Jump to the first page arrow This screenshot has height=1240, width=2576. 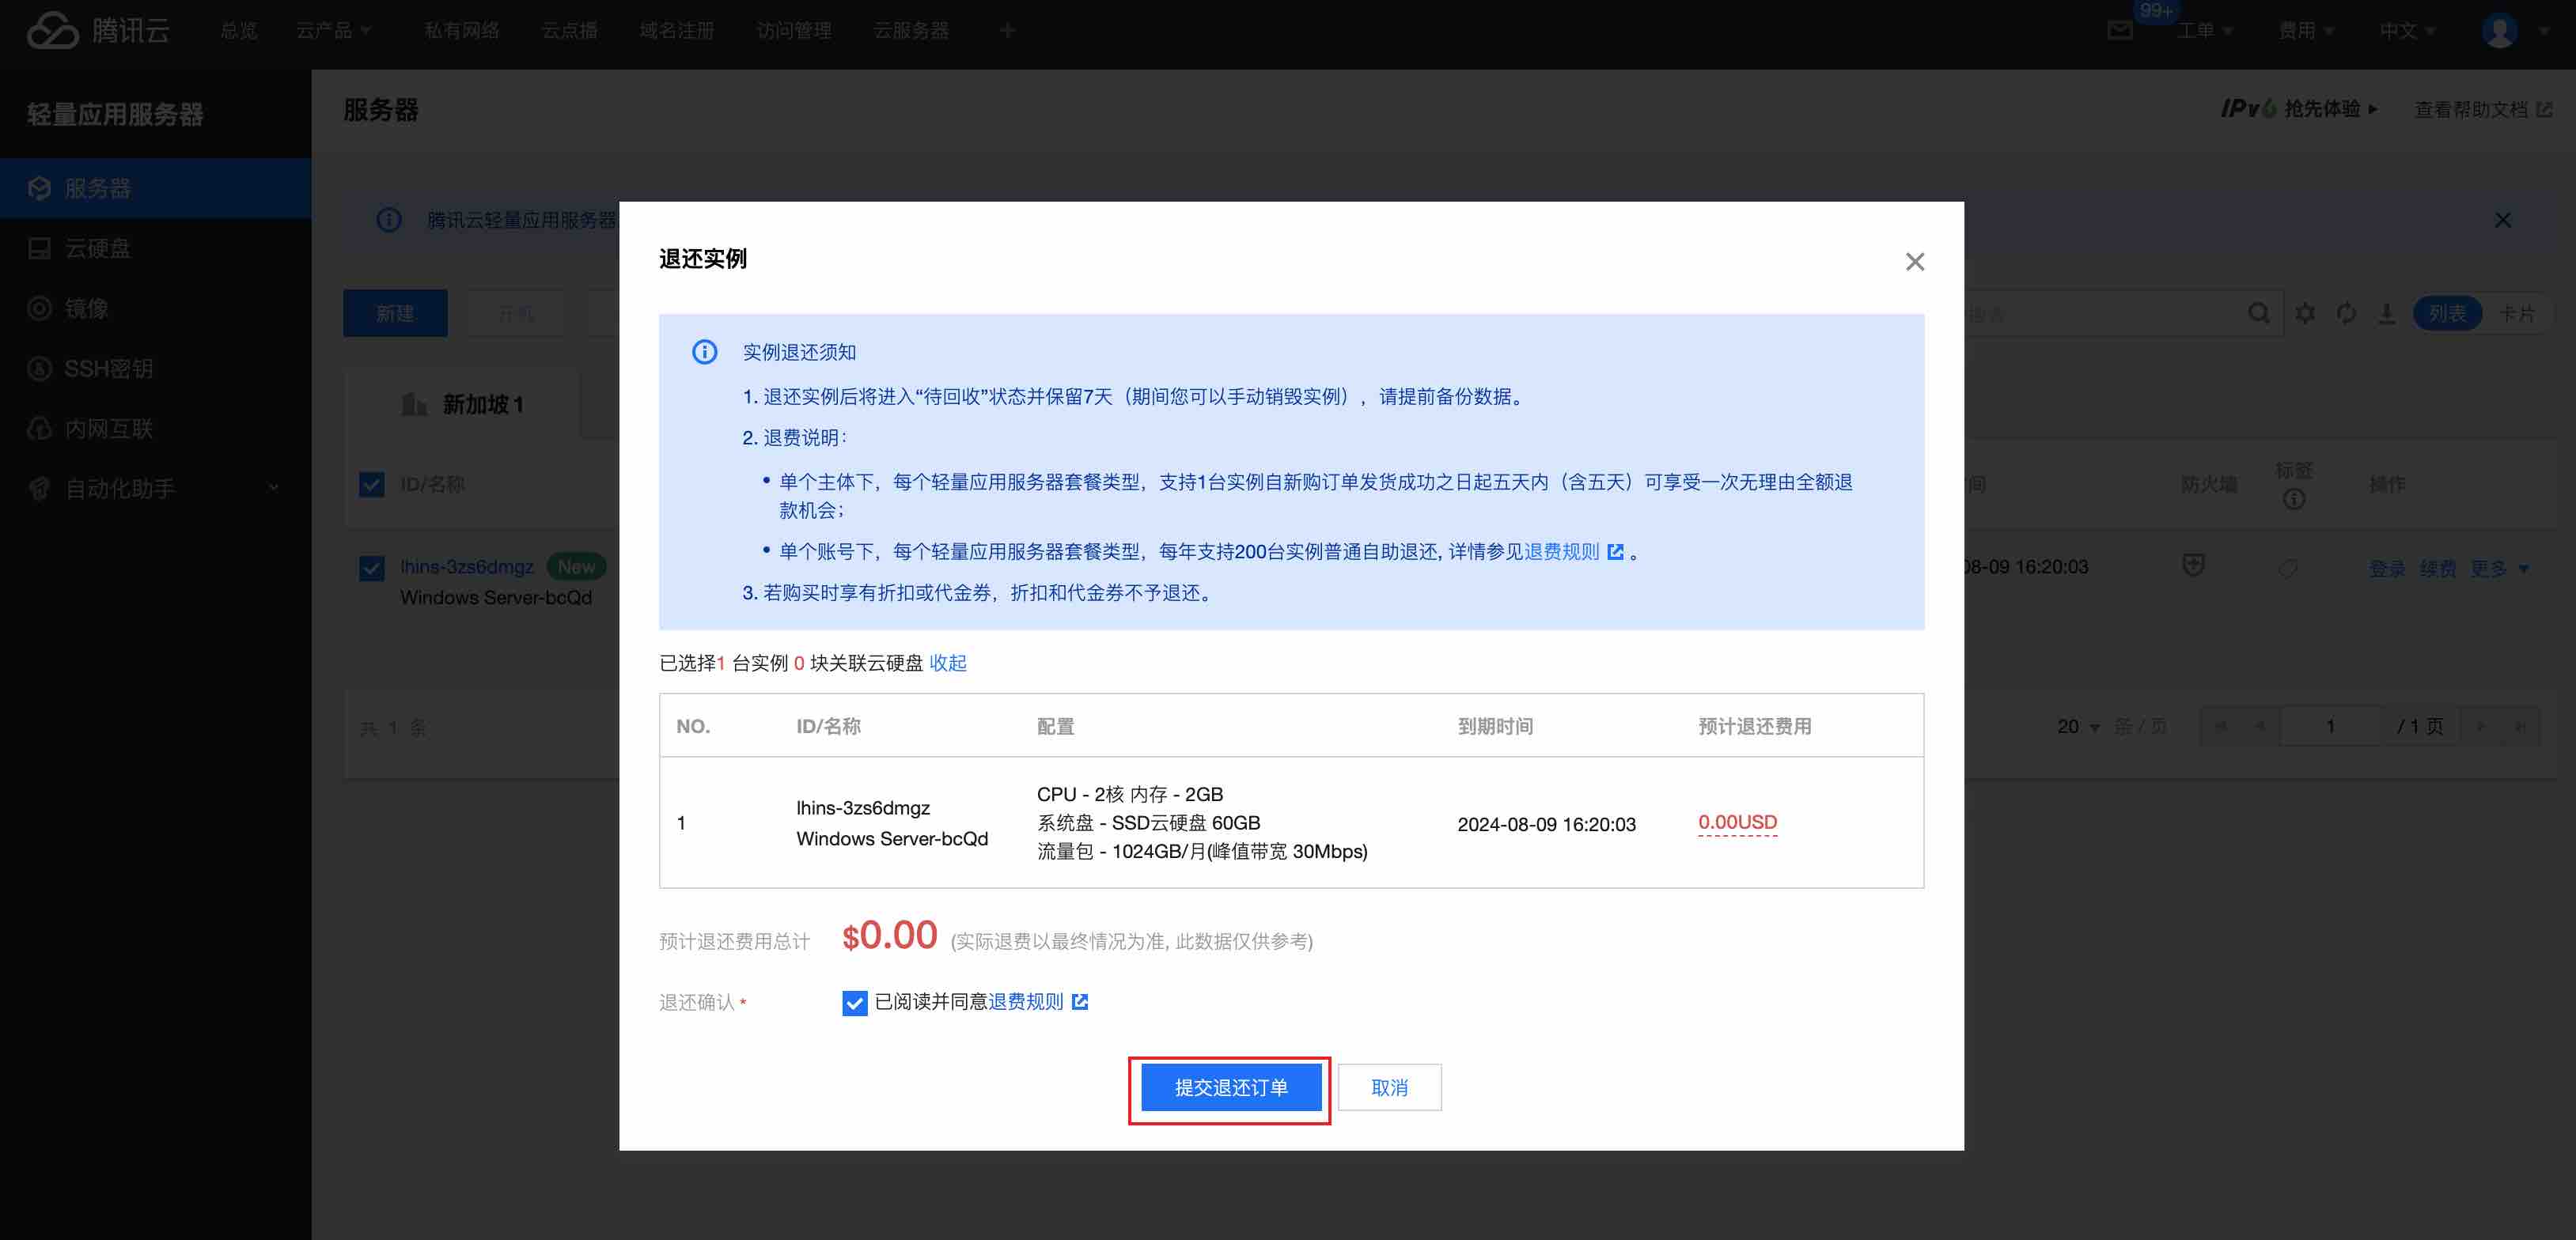point(2220,727)
